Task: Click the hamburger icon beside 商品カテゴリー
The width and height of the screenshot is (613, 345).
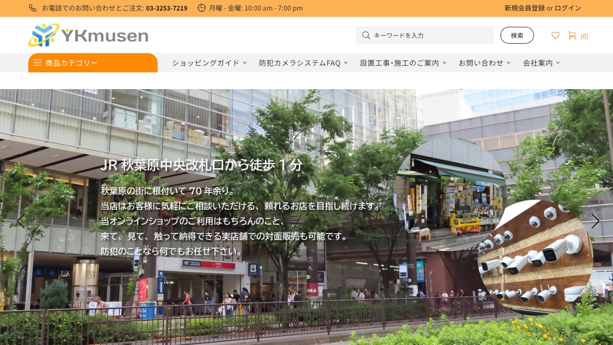Action: click(x=37, y=63)
